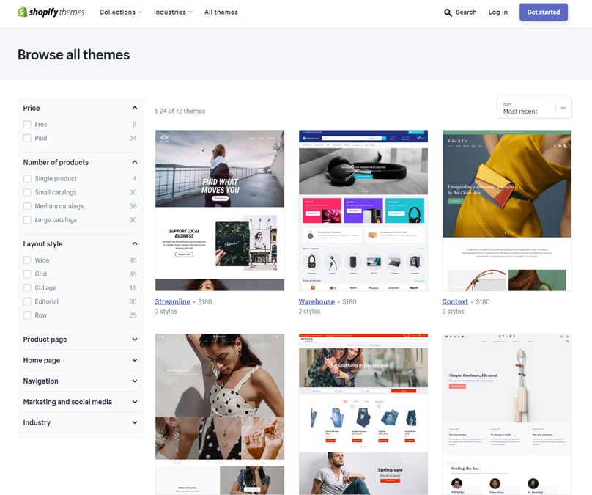Enable the Single product filter
The height and width of the screenshot is (495, 592).
(x=27, y=179)
